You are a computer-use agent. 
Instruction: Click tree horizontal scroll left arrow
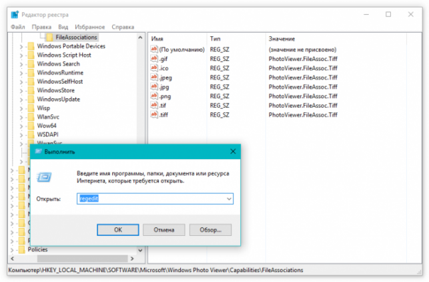[x=12, y=259]
